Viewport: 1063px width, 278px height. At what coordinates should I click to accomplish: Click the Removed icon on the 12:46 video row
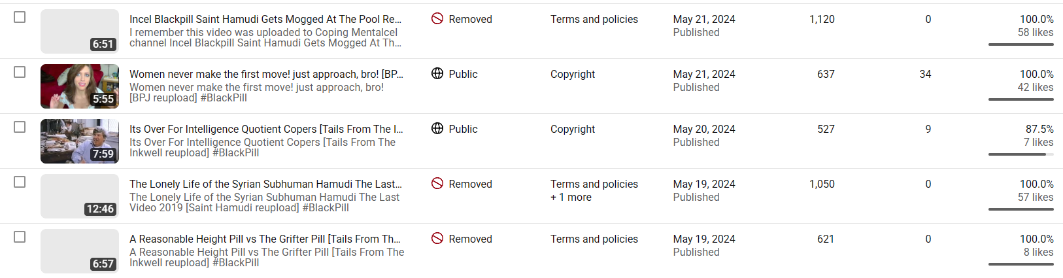point(437,184)
